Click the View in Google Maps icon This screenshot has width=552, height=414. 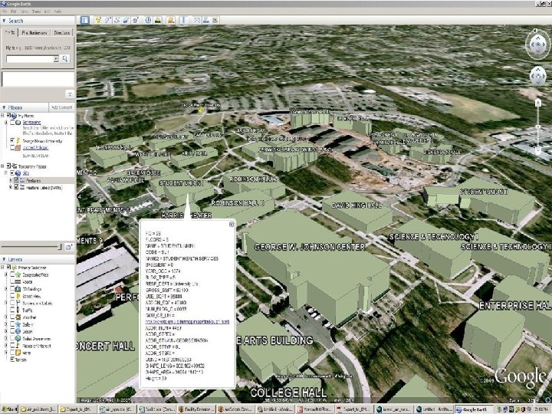[x=215, y=21]
